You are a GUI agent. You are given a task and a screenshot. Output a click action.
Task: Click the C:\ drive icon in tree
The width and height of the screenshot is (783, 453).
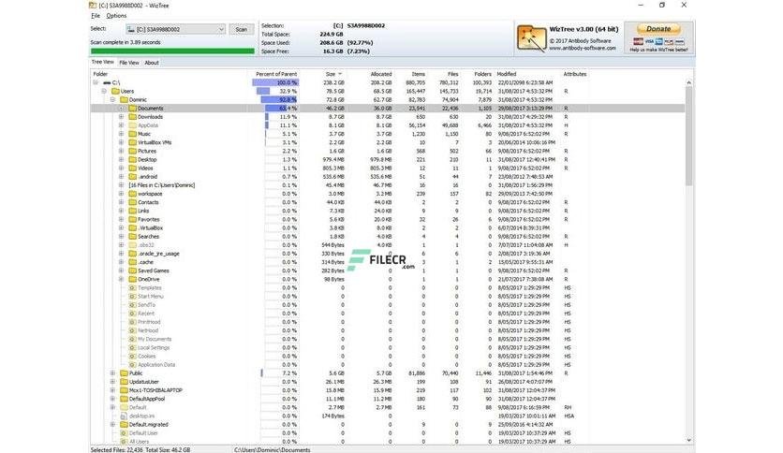[x=107, y=82]
